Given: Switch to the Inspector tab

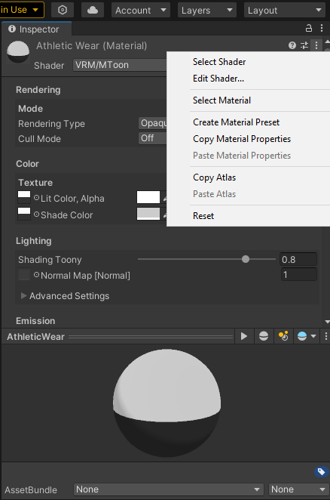Looking at the screenshot, I should [x=37, y=29].
